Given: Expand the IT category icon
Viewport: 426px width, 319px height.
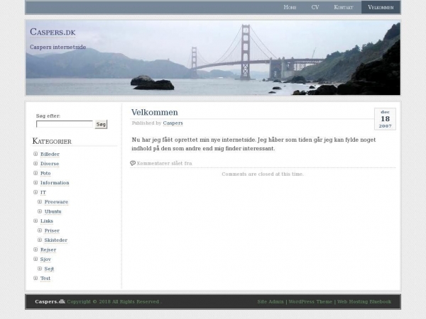Looking at the screenshot, I should (35, 192).
